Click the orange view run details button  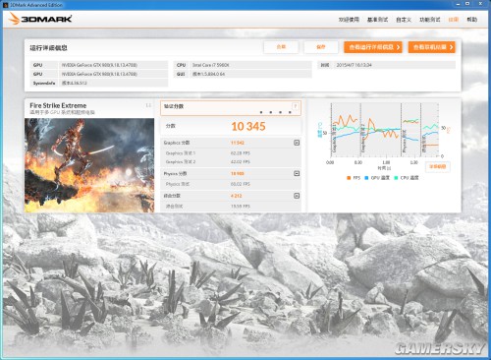[x=373, y=47]
